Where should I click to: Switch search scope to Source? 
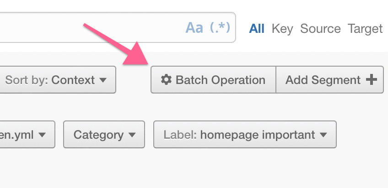point(320,29)
